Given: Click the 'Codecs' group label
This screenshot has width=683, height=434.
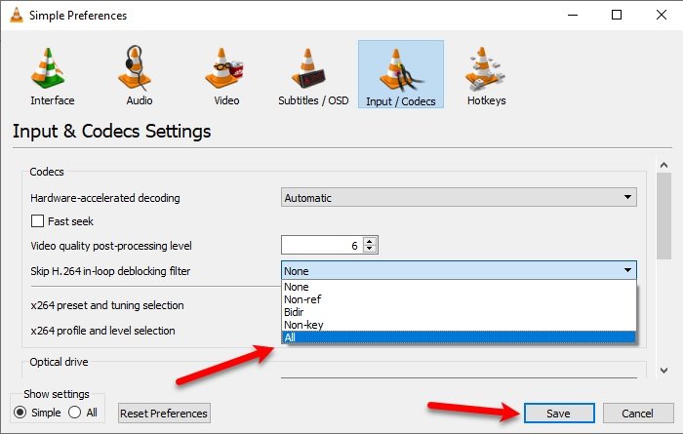Looking at the screenshot, I should (47, 172).
